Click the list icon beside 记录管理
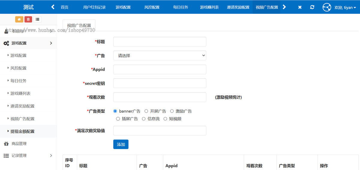 pos(6,156)
